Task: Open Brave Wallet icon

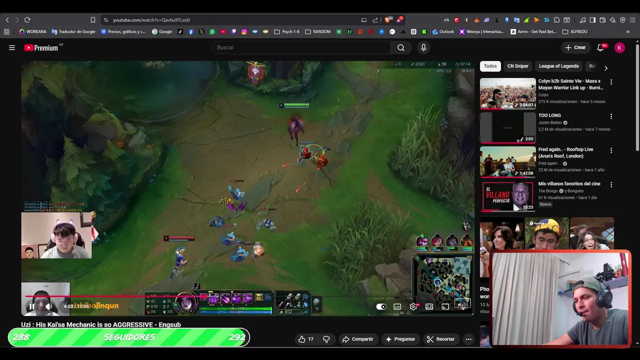Action: [602, 20]
